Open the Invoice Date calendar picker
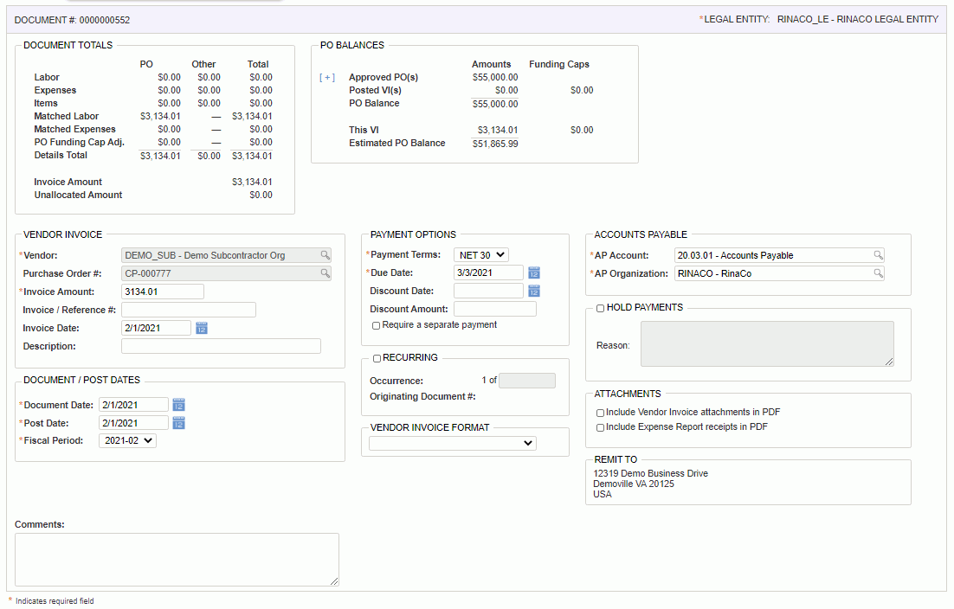This screenshot has height=609, width=954. tap(202, 328)
